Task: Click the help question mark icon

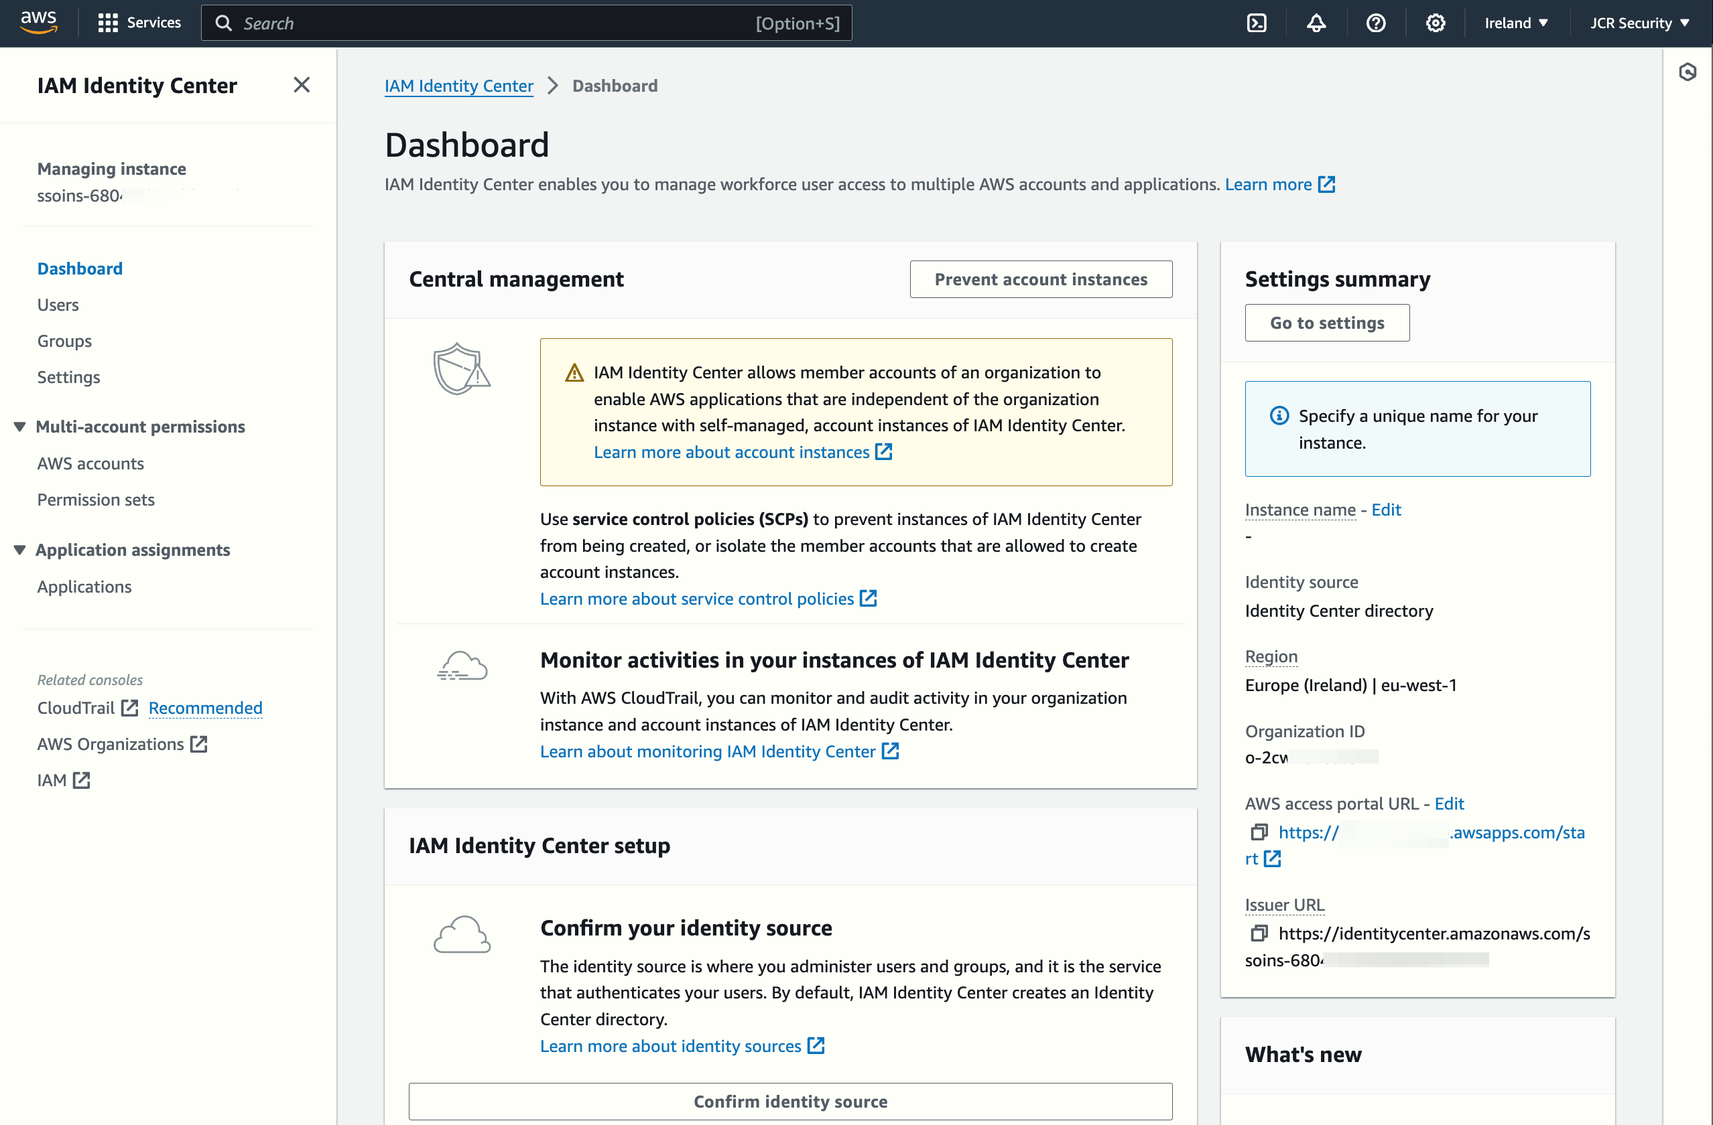Action: tap(1375, 23)
